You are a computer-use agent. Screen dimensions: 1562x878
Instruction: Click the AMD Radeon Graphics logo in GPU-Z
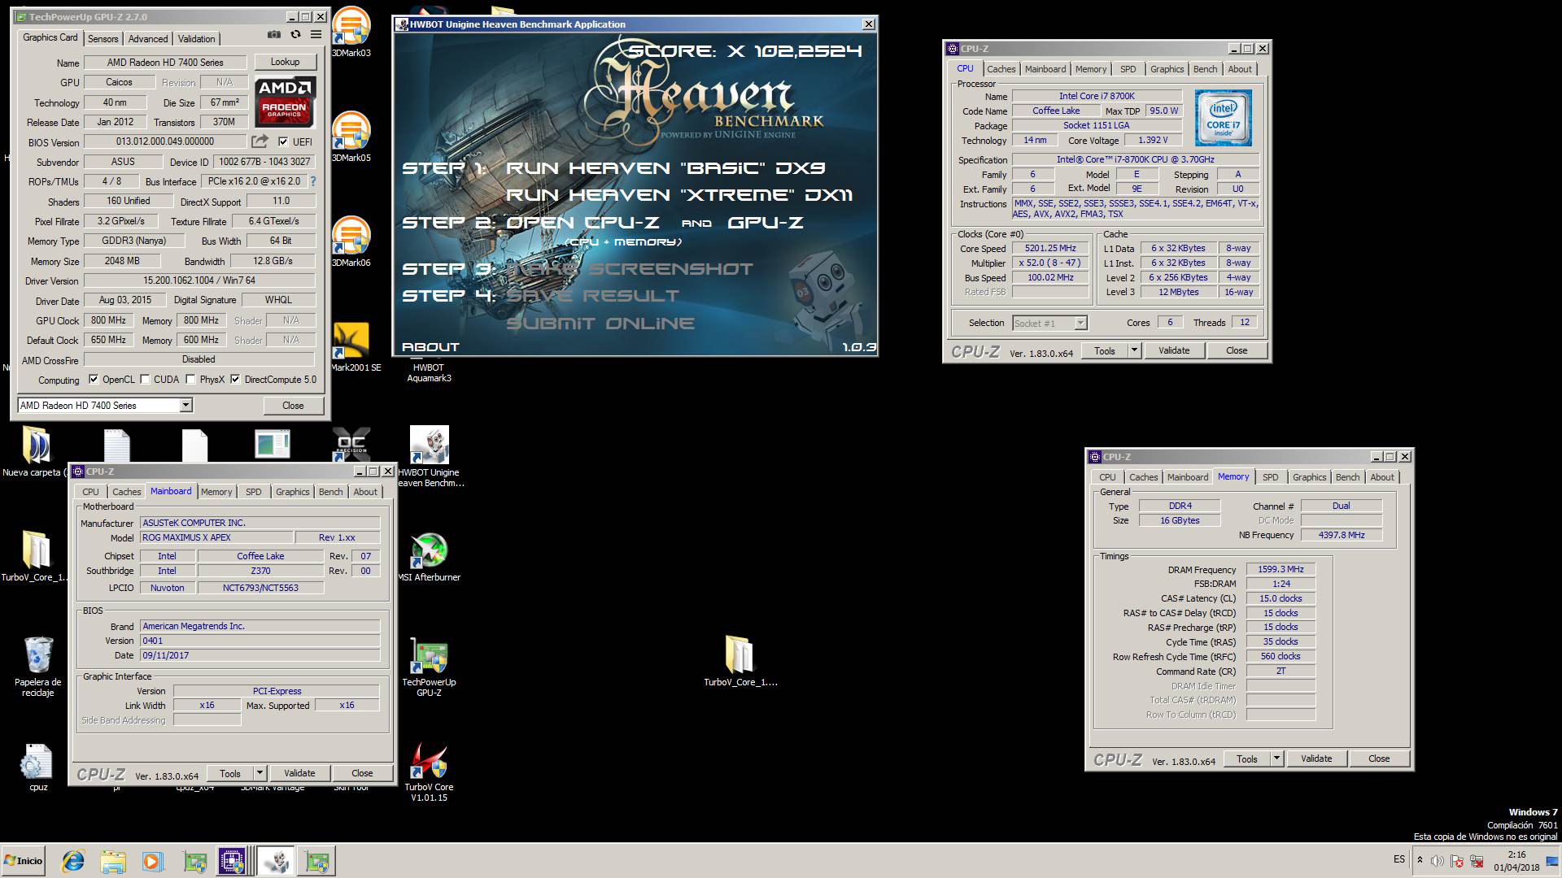(285, 102)
